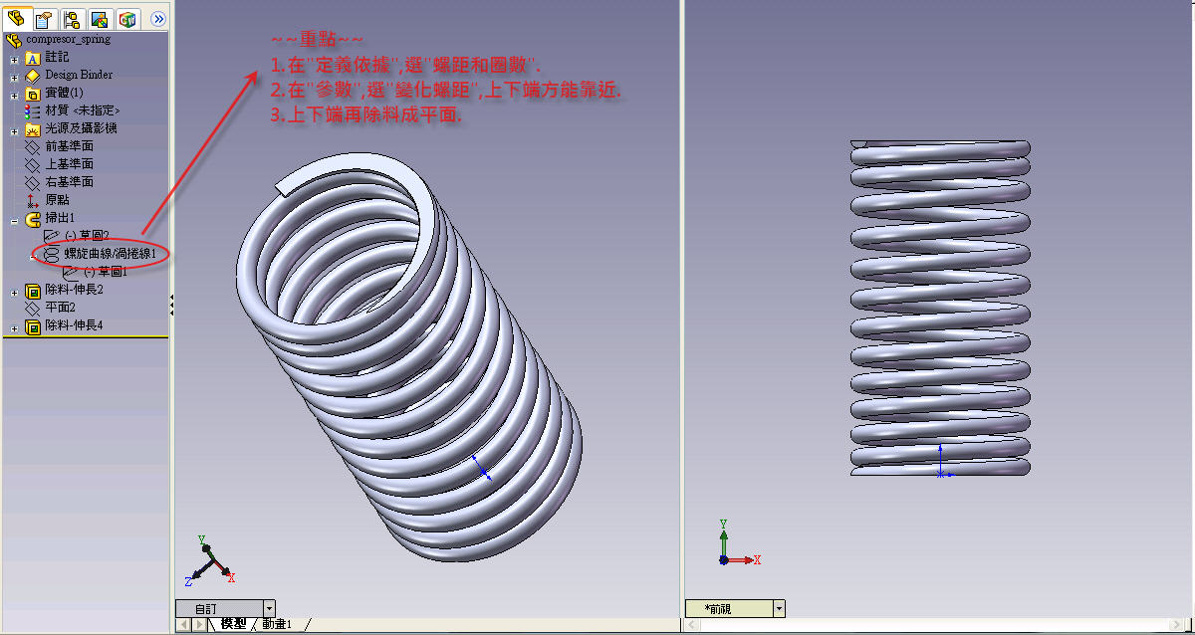Expand the 除料-伸長2 cut feature

[x=14, y=292]
